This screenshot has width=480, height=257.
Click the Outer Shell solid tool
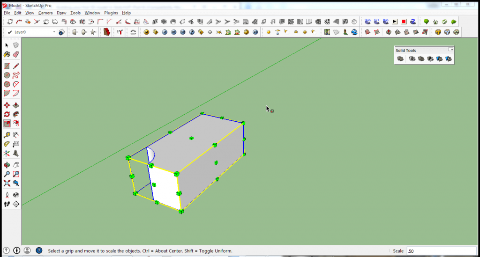click(400, 59)
